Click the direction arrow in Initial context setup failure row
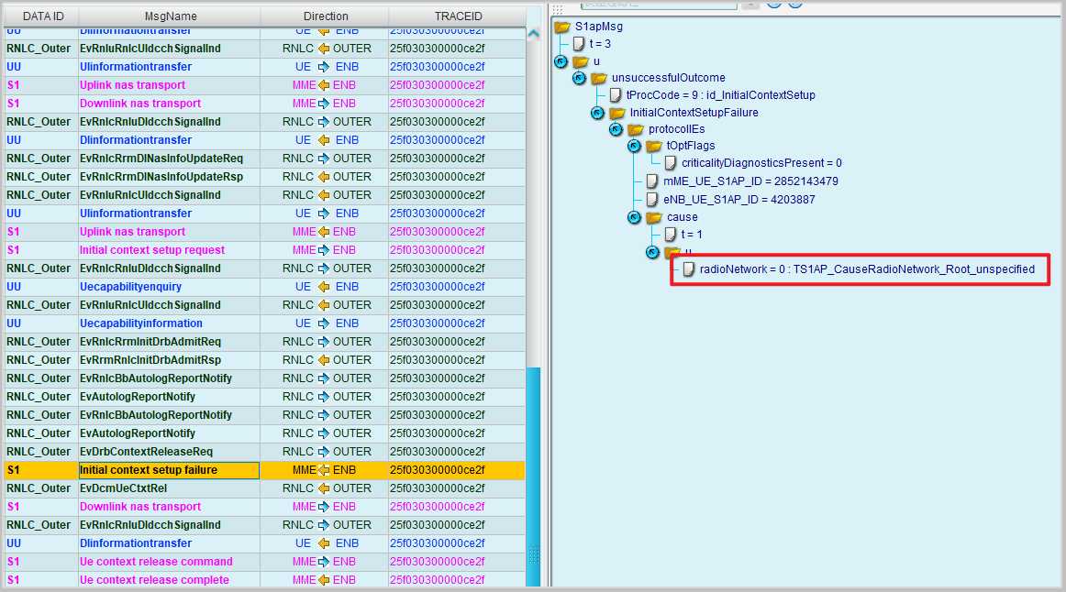 [x=323, y=470]
